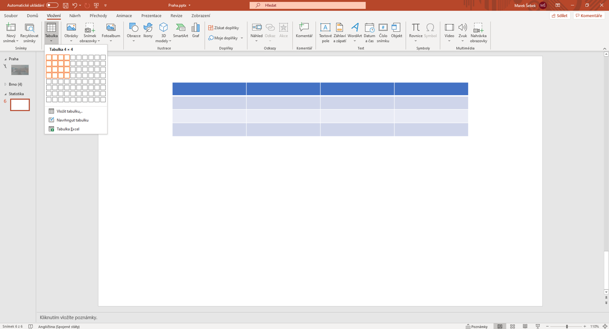Screen dimensions: 609x329
Task: Insert WordArt into the slide
Action: [x=354, y=31]
